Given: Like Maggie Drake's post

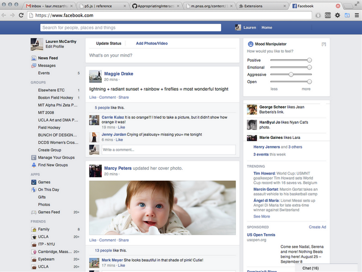Looking at the screenshot, I should click(x=93, y=97).
